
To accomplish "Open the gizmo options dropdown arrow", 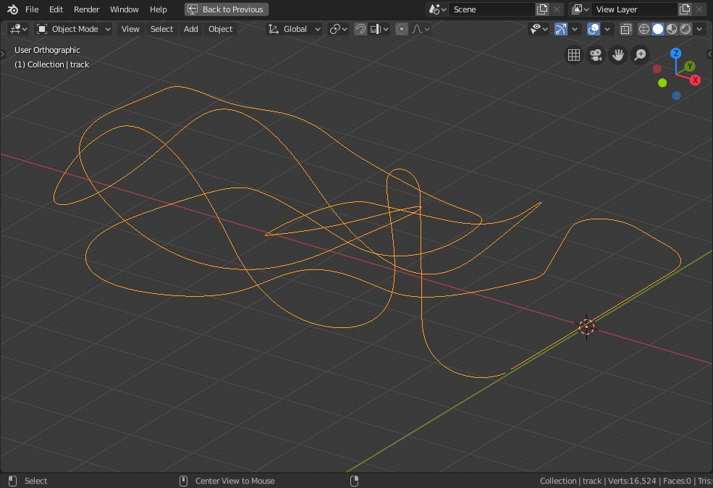I will (575, 29).
